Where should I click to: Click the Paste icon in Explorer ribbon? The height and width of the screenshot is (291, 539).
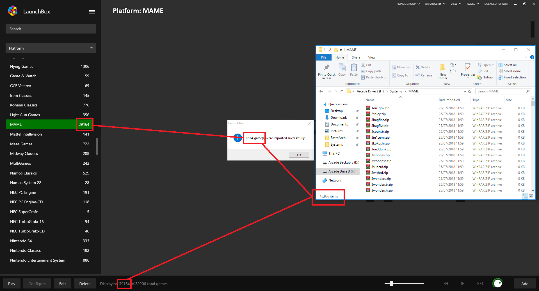(354, 70)
